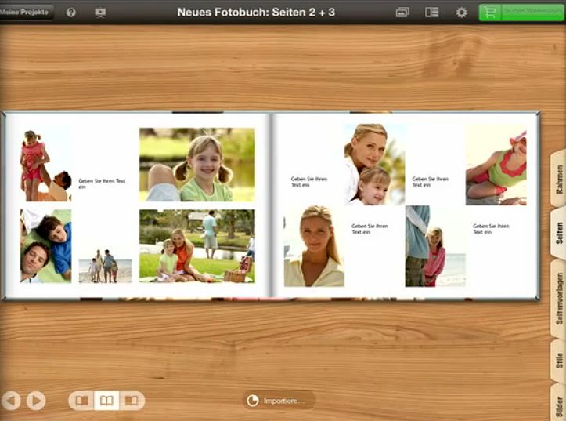
Task: Click the Meine Projekte button
Action: [26, 13]
